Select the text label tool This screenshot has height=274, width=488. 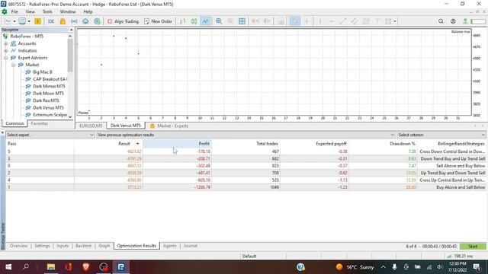(377, 21)
